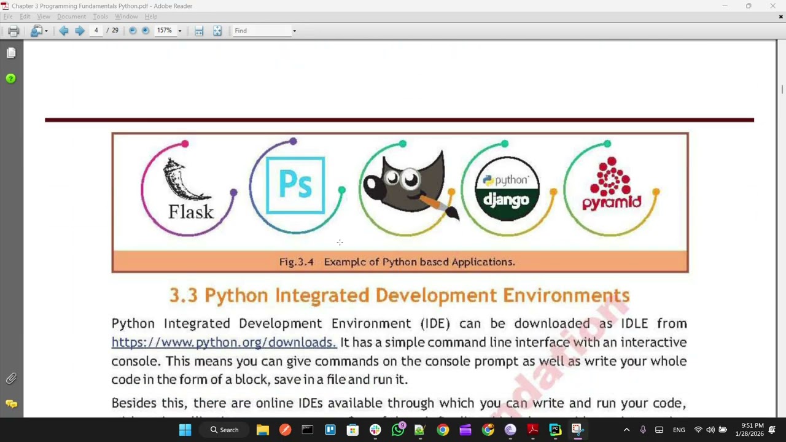
Task: Zoom in with the plus button
Action: point(146,31)
